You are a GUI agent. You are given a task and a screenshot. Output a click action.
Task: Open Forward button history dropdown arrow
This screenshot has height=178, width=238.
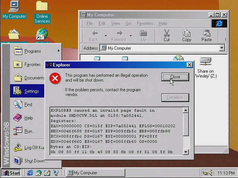(x=131, y=36)
